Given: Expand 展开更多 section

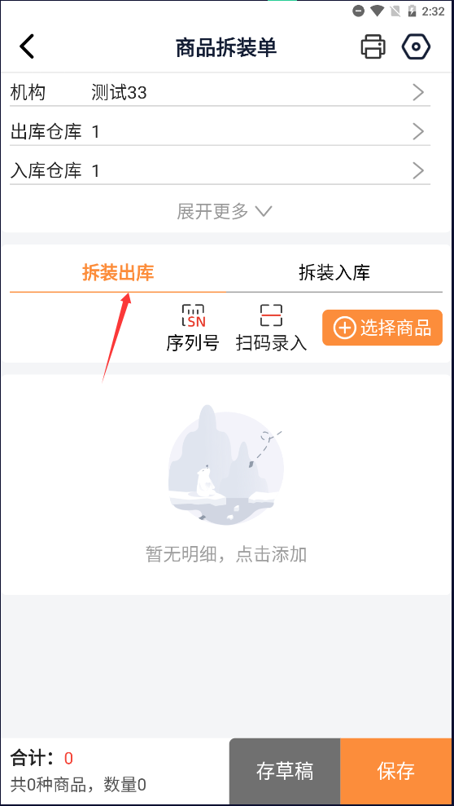Looking at the screenshot, I should point(225,211).
